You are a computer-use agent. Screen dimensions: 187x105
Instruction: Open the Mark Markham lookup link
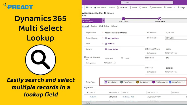pos(113,38)
